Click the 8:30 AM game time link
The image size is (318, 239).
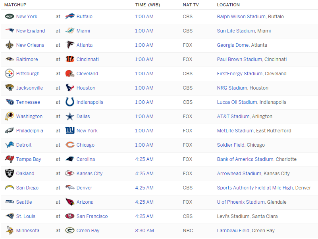pos(144,231)
